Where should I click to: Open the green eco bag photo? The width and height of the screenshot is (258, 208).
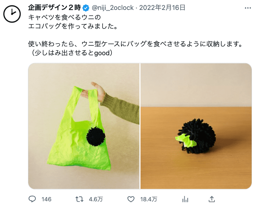pyautogui.click(x=84, y=126)
